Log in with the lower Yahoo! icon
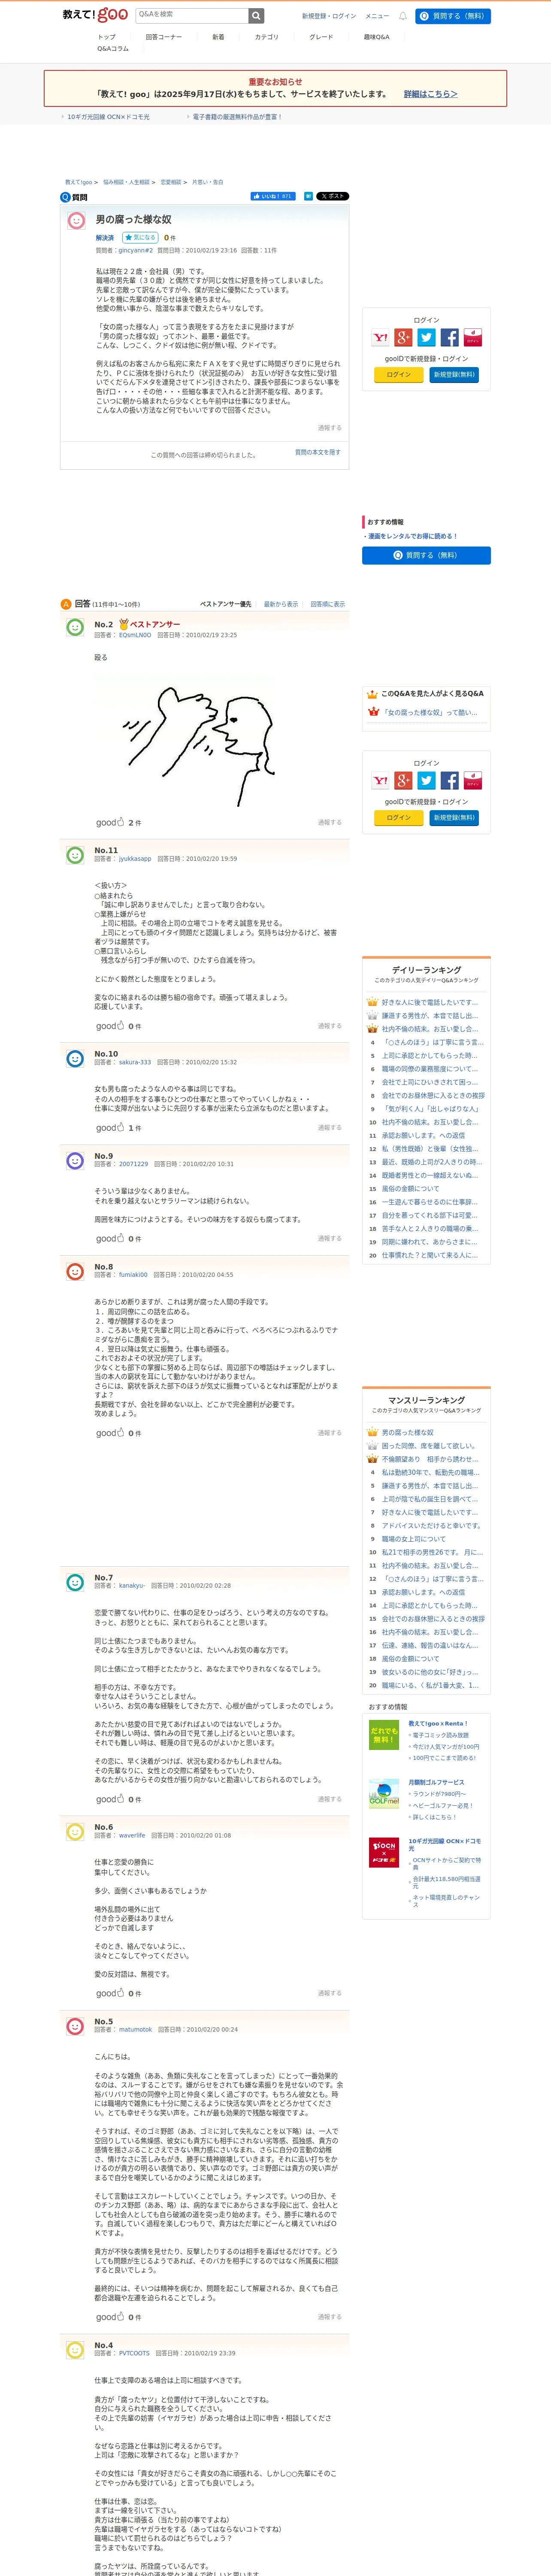The image size is (551, 2576). pyautogui.click(x=381, y=781)
